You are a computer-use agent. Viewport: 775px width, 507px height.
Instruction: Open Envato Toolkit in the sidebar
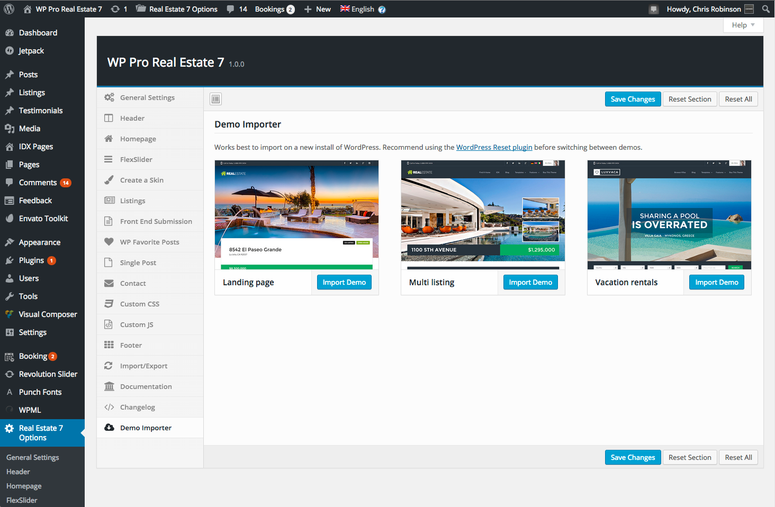[x=42, y=219]
